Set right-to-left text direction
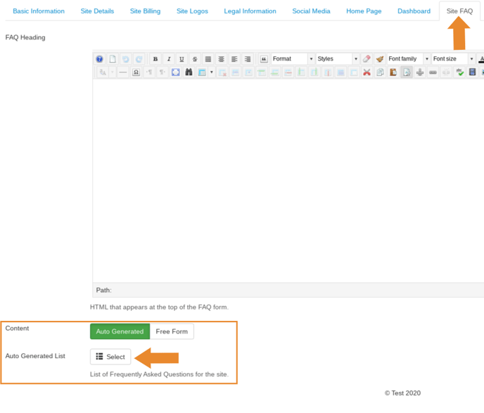Screen dimensions: 484x413 click(x=163, y=72)
